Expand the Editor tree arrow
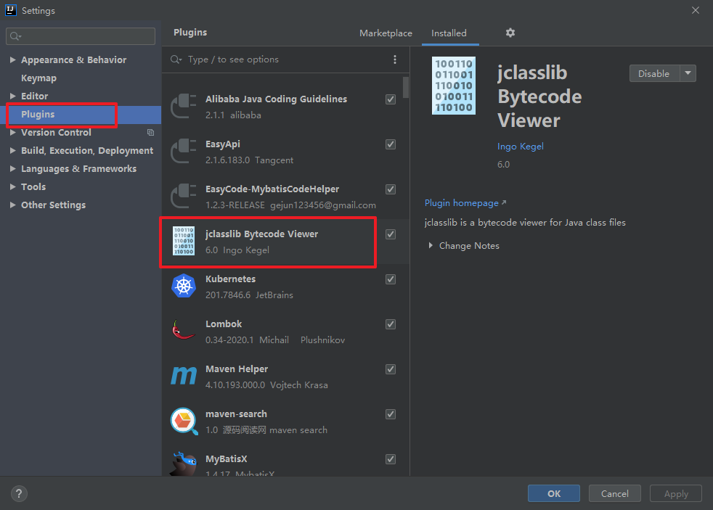 click(13, 96)
